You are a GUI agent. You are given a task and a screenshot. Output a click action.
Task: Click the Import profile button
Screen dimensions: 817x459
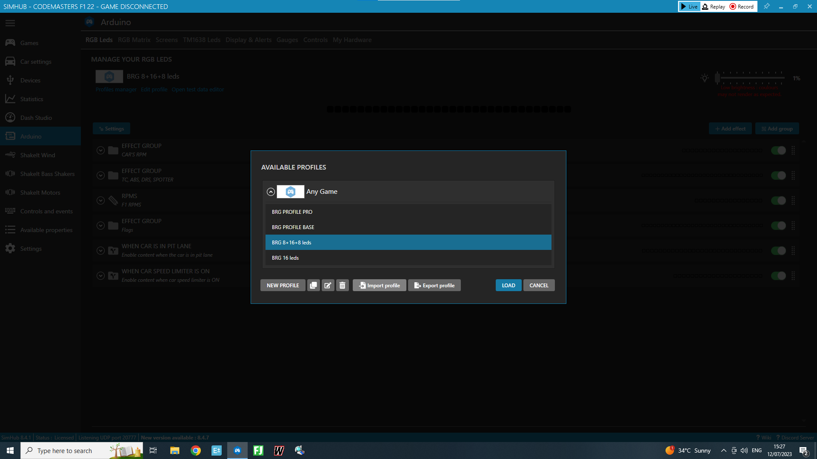point(380,286)
